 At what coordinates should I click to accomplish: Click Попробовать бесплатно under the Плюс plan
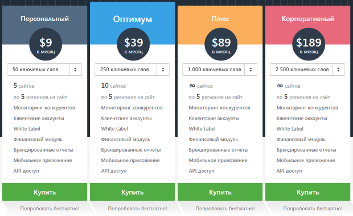pos(225,209)
